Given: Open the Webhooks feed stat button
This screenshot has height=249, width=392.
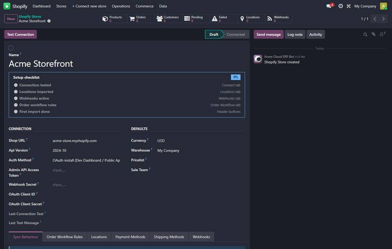Looking at the screenshot, I should click(x=278, y=19).
